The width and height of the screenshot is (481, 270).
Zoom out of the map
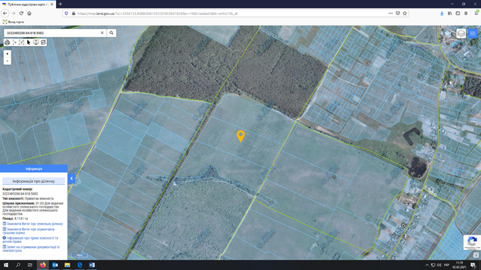(7, 61)
